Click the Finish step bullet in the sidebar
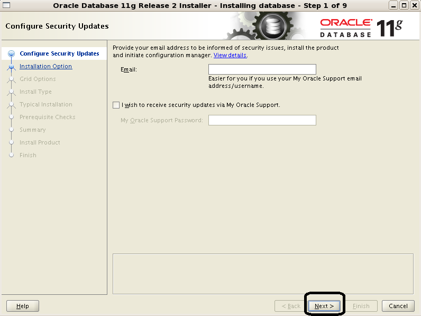The height and width of the screenshot is (316, 421). pyautogui.click(x=11, y=155)
